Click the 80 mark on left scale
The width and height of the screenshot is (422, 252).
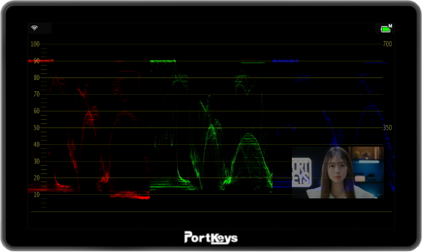coord(36,77)
